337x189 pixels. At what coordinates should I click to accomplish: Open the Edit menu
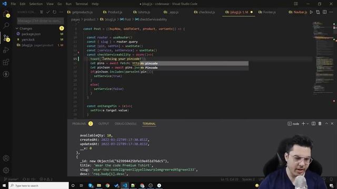pyautogui.click(x=22, y=4)
